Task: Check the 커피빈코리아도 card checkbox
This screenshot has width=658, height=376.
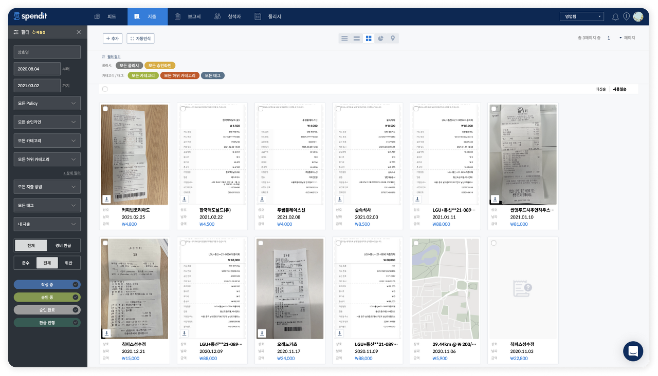Action: (x=105, y=109)
